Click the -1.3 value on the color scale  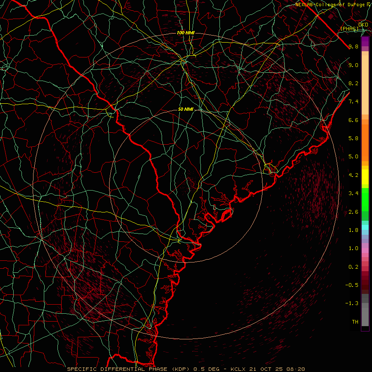click(352, 303)
